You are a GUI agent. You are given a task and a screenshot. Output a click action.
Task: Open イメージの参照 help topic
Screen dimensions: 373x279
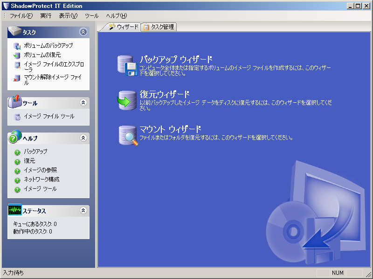[x=40, y=170]
